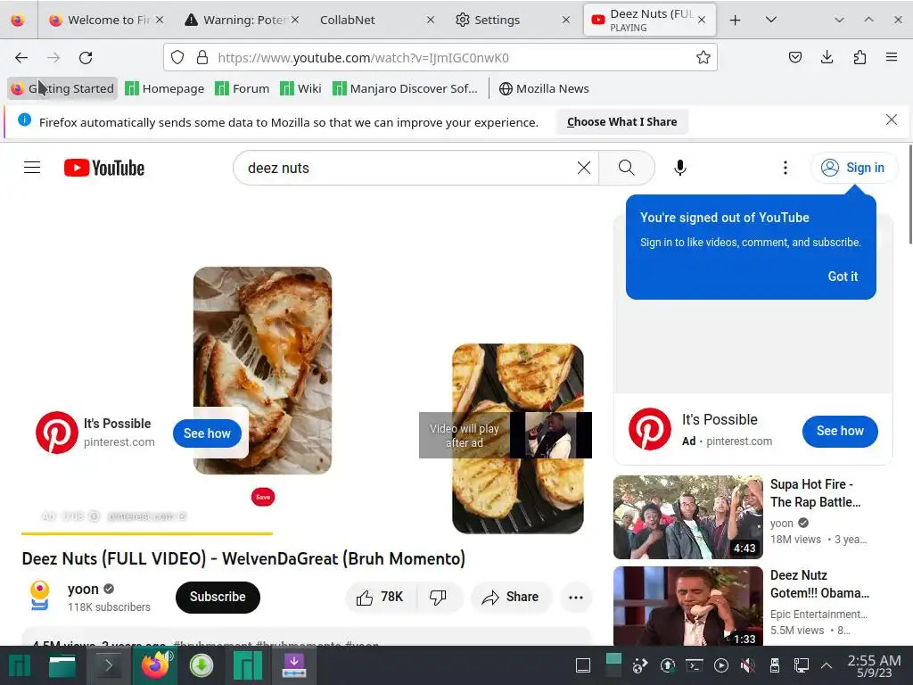Select the Deez Nuts playing tab

[650, 20]
